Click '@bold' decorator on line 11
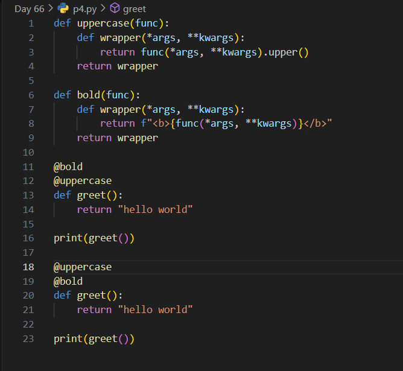Viewport: 403px width, 371px height. tap(68, 167)
